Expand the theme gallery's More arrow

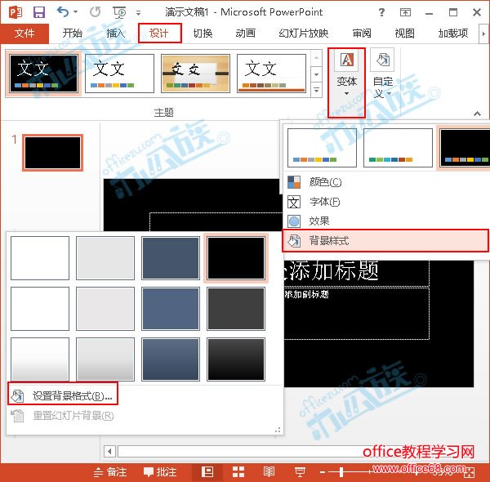[317, 88]
